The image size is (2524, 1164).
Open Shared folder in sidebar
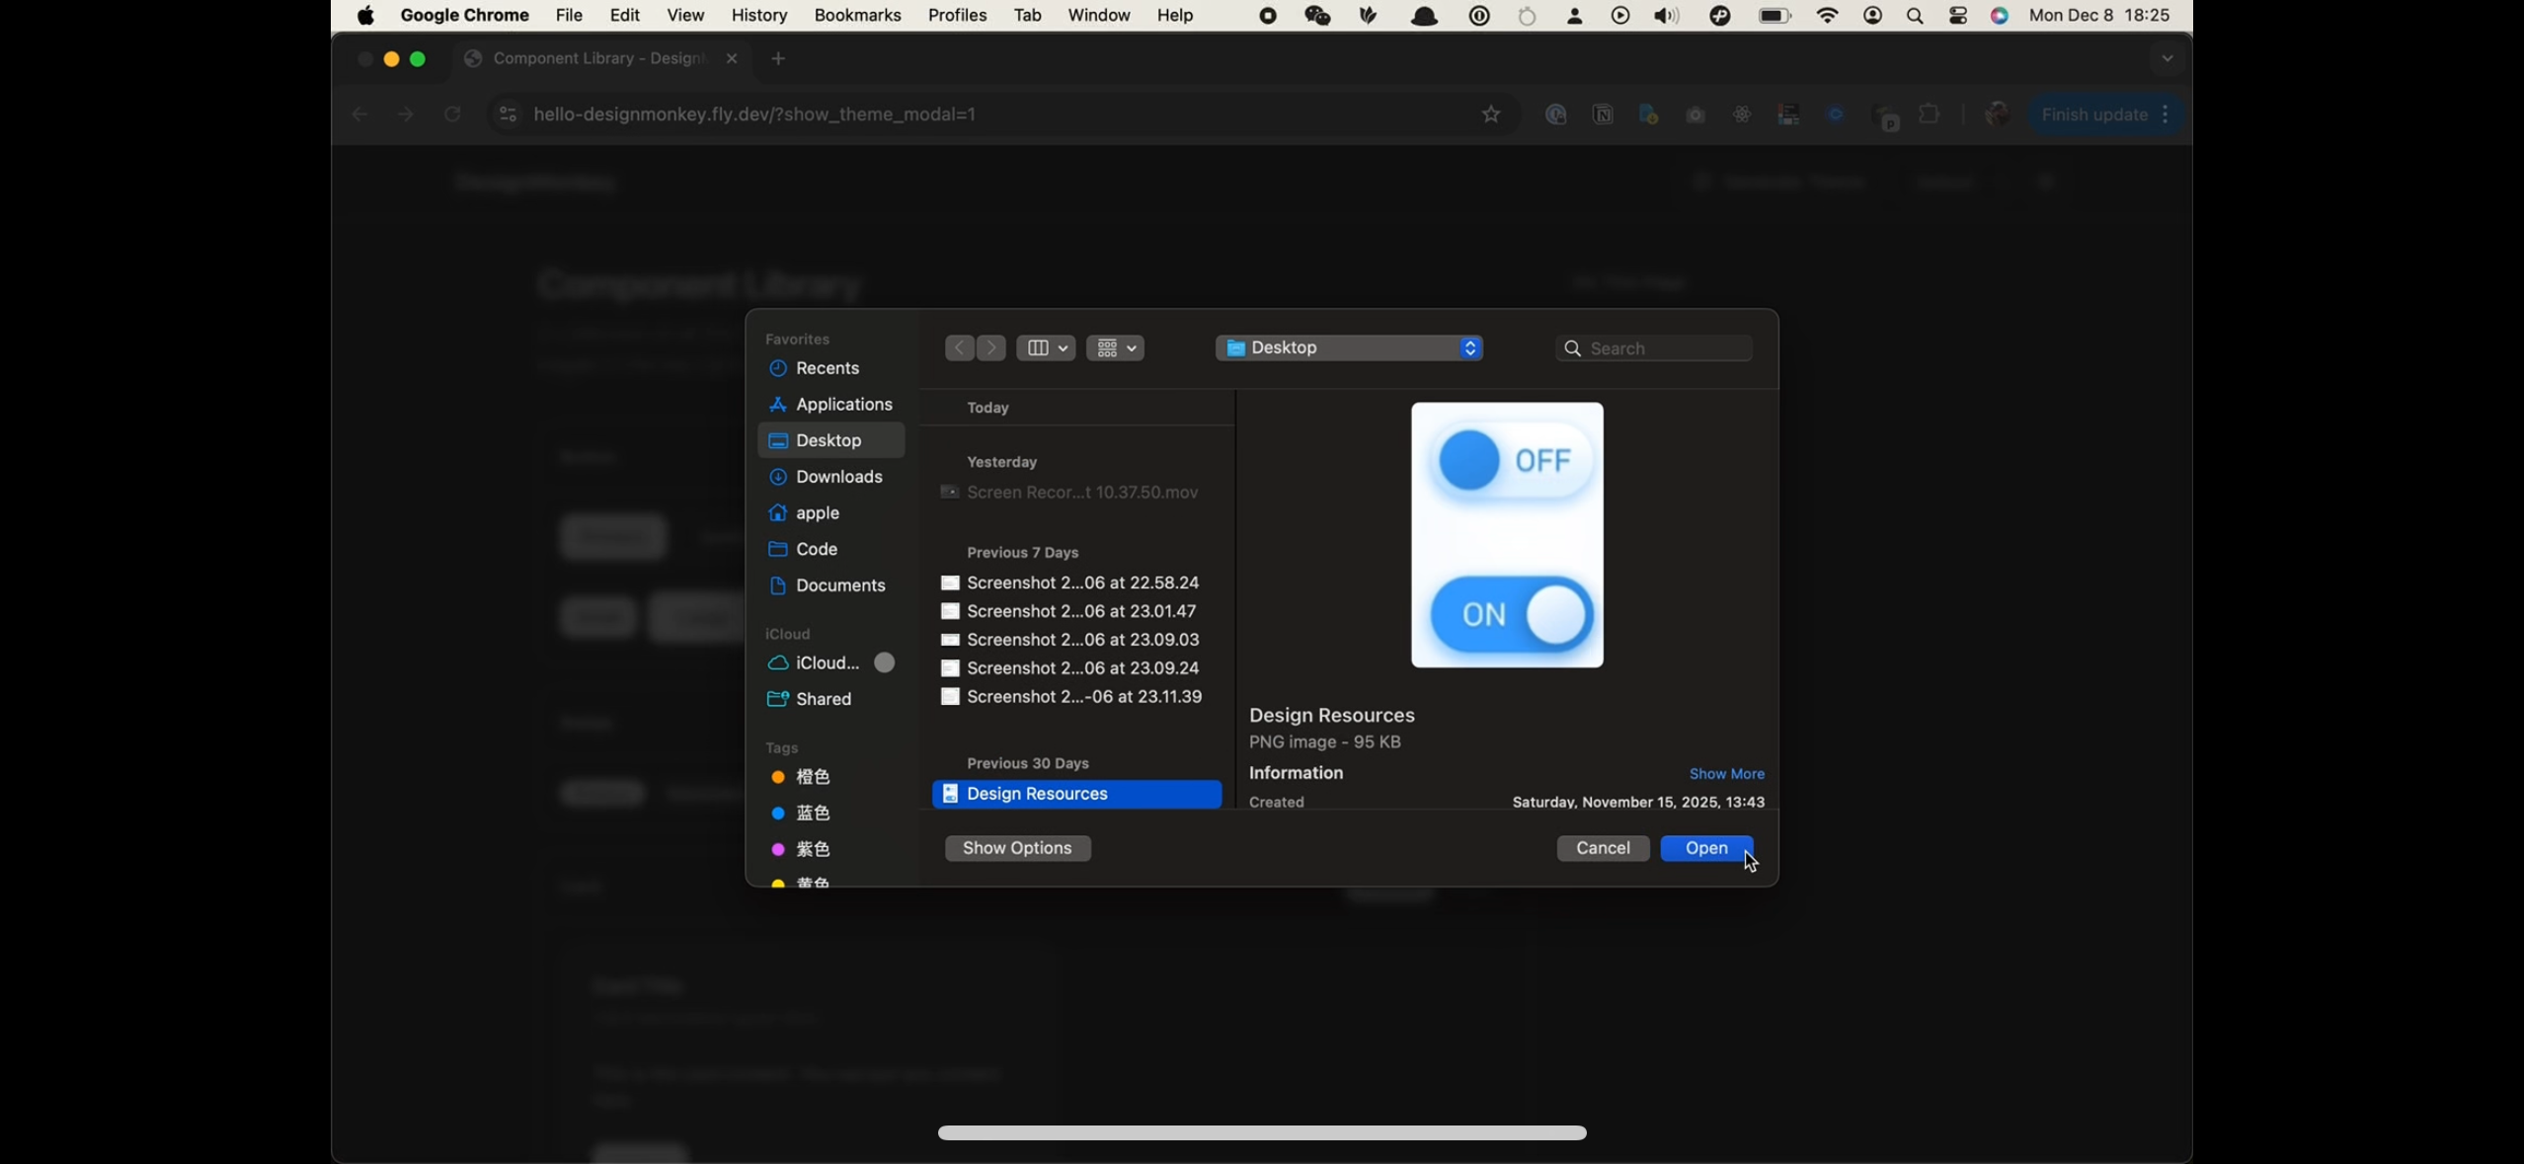click(x=823, y=699)
